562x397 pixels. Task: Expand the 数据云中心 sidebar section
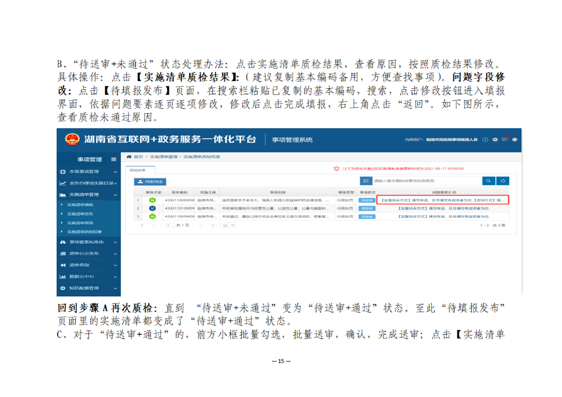coord(88,276)
